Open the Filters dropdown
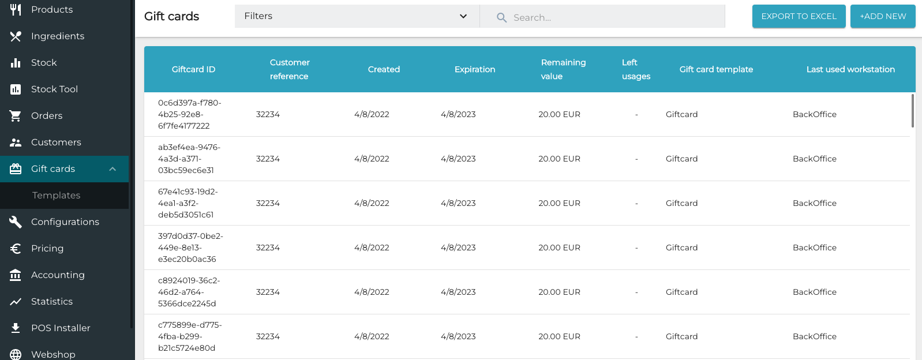Image resolution: width=922 pixels, height=360 pixels. [x=357, y=16]
